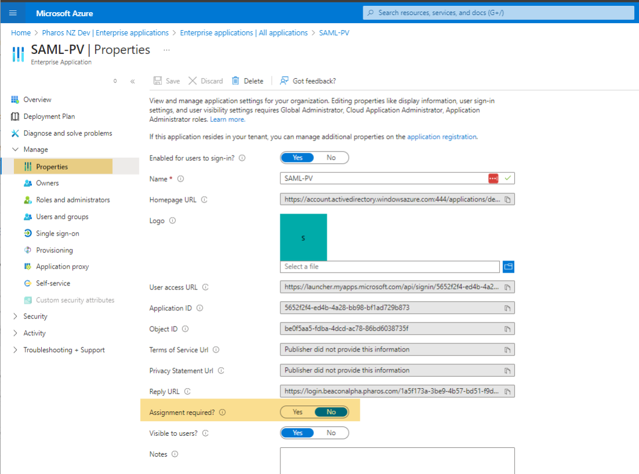Image resolution: width=639 pixels, height=474 pixels.
Task: Set Visible to users to No
Action: [331, 433]
